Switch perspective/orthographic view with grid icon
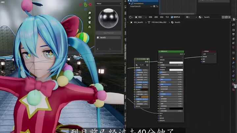237x133 pixels. point(90,27)
